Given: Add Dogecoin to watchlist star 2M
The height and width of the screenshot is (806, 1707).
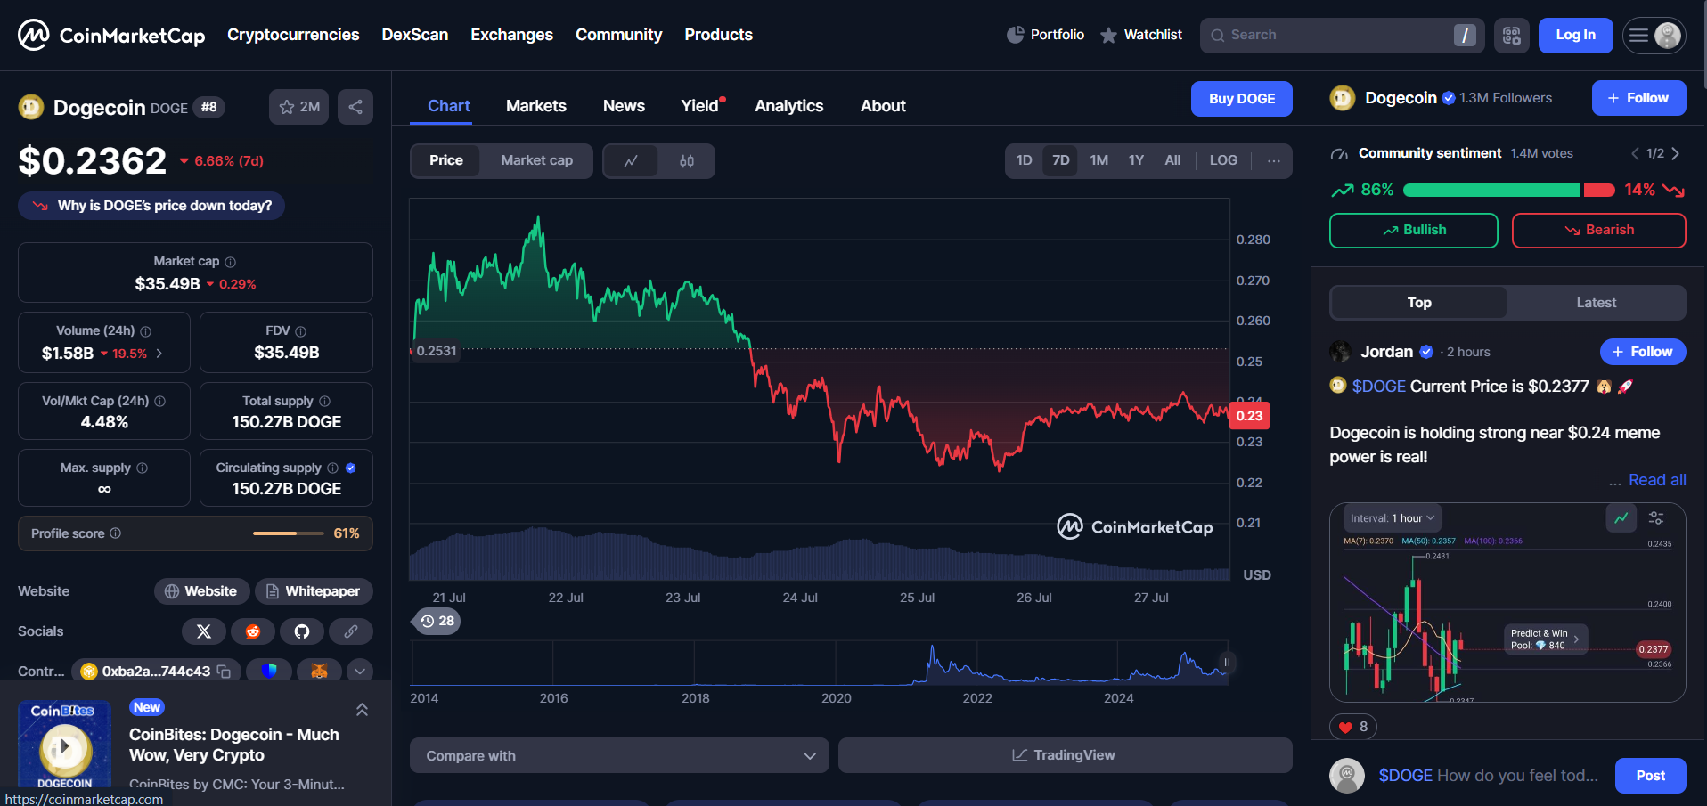Looking at the screenshot, I should (x=298, y=107).
